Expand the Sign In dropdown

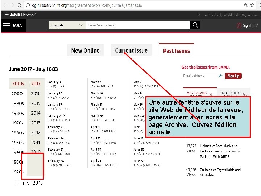[x=256, y=25]
